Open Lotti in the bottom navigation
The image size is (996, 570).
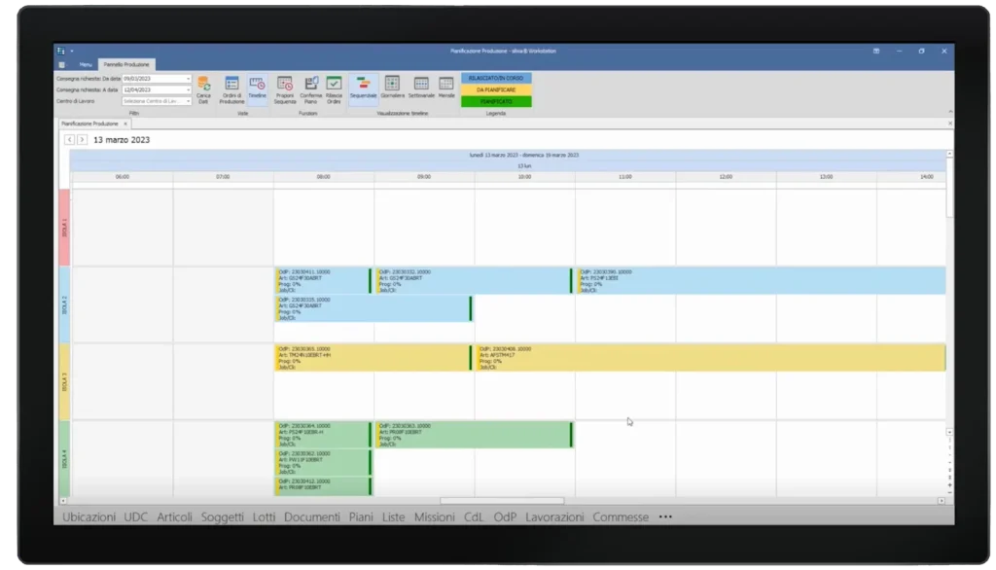click(265, 517)
